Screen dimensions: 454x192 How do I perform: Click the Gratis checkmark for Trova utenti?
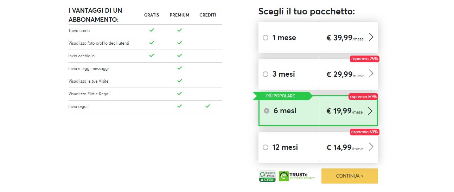pos(152,30)
